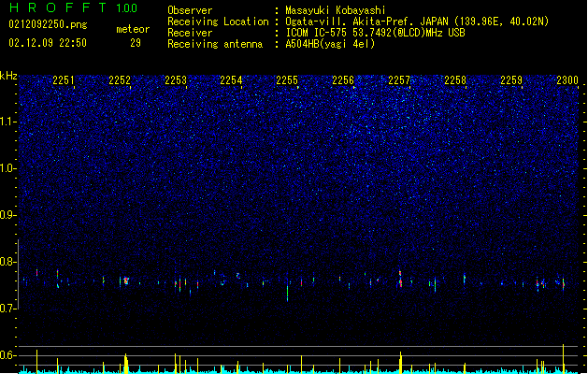This screenshot has height=374, width=588.
Task: Click the tallest yellow intensity spike near 2300
Action: pyautogui.click(x=564, y=359)
